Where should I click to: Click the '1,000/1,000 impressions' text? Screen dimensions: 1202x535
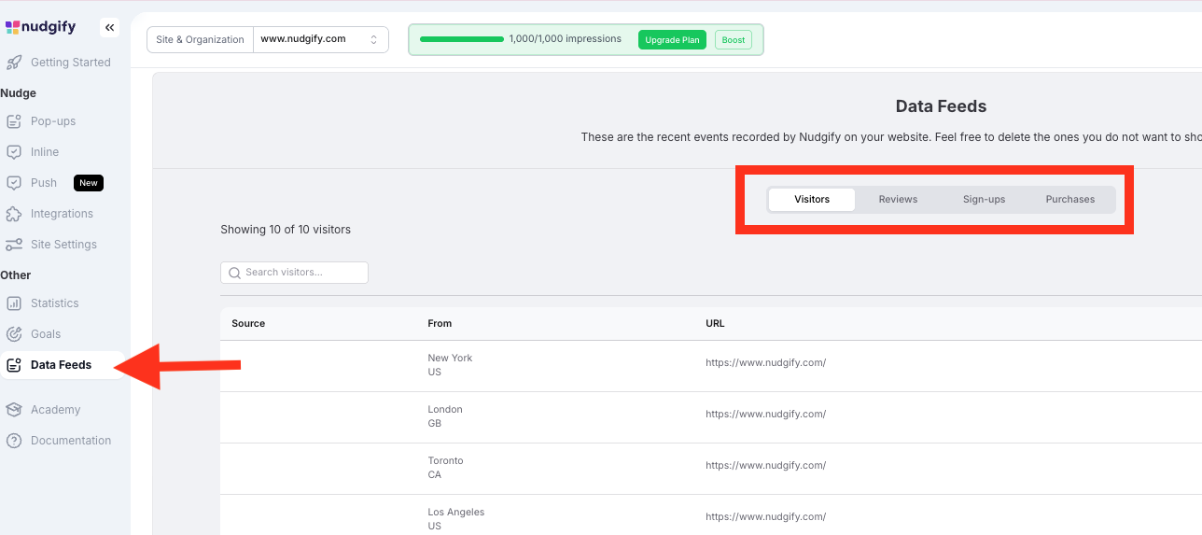pos(565,39)
